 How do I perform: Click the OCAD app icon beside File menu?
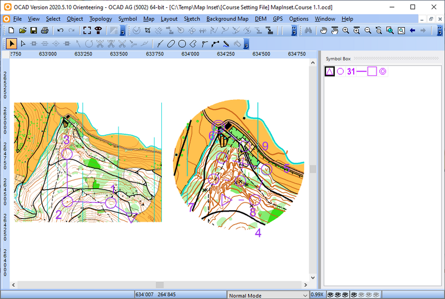point(6,19)
